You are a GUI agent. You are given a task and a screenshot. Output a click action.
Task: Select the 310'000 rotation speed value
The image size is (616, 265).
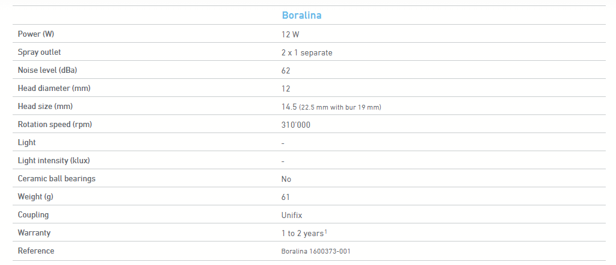coord(296,125)
